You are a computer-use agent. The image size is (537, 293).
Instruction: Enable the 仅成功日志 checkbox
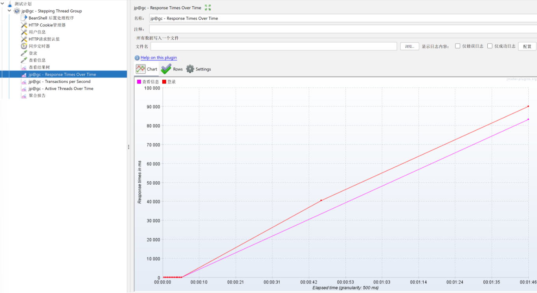[490, 46]
